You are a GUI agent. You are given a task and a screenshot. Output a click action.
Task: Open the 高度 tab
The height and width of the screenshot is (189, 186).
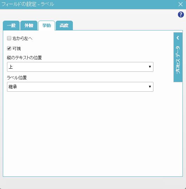tap(64, 26)
